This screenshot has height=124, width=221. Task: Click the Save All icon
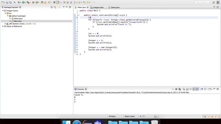(x=11, y=2)
